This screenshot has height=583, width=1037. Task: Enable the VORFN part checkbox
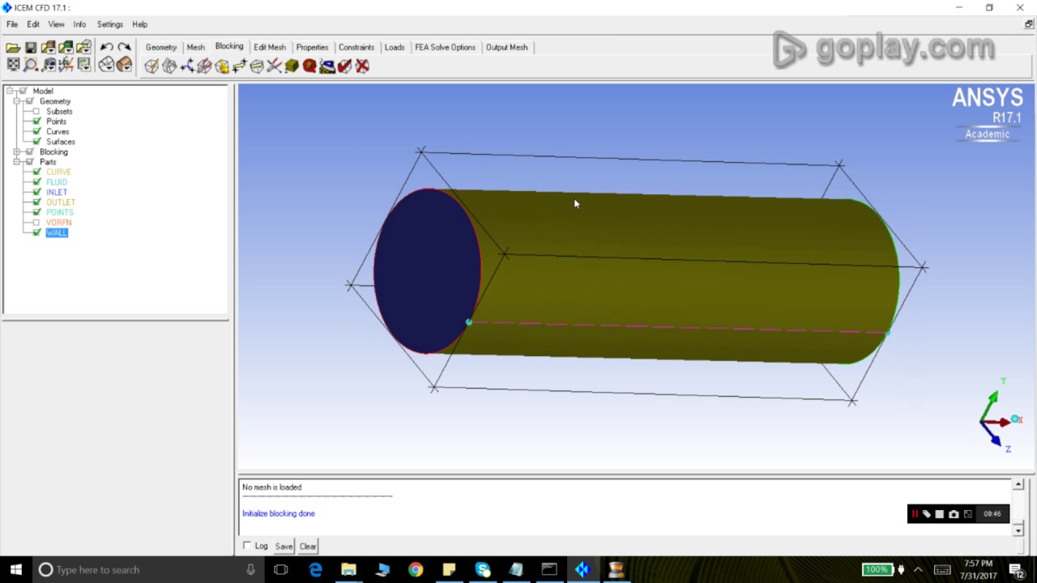pyautogui.click(x=36, y=223)
